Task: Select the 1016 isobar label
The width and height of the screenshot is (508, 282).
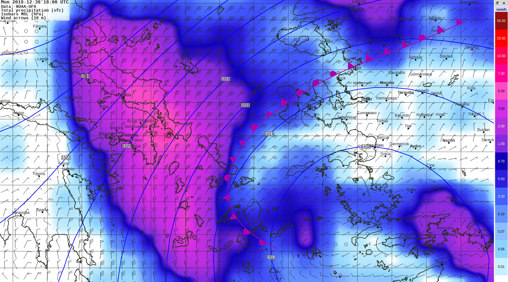Action: [x=245, y=105]
